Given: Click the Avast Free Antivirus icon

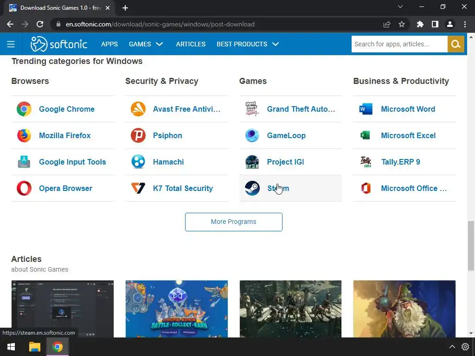Looking at the screenshot, I should coord(138,109).
